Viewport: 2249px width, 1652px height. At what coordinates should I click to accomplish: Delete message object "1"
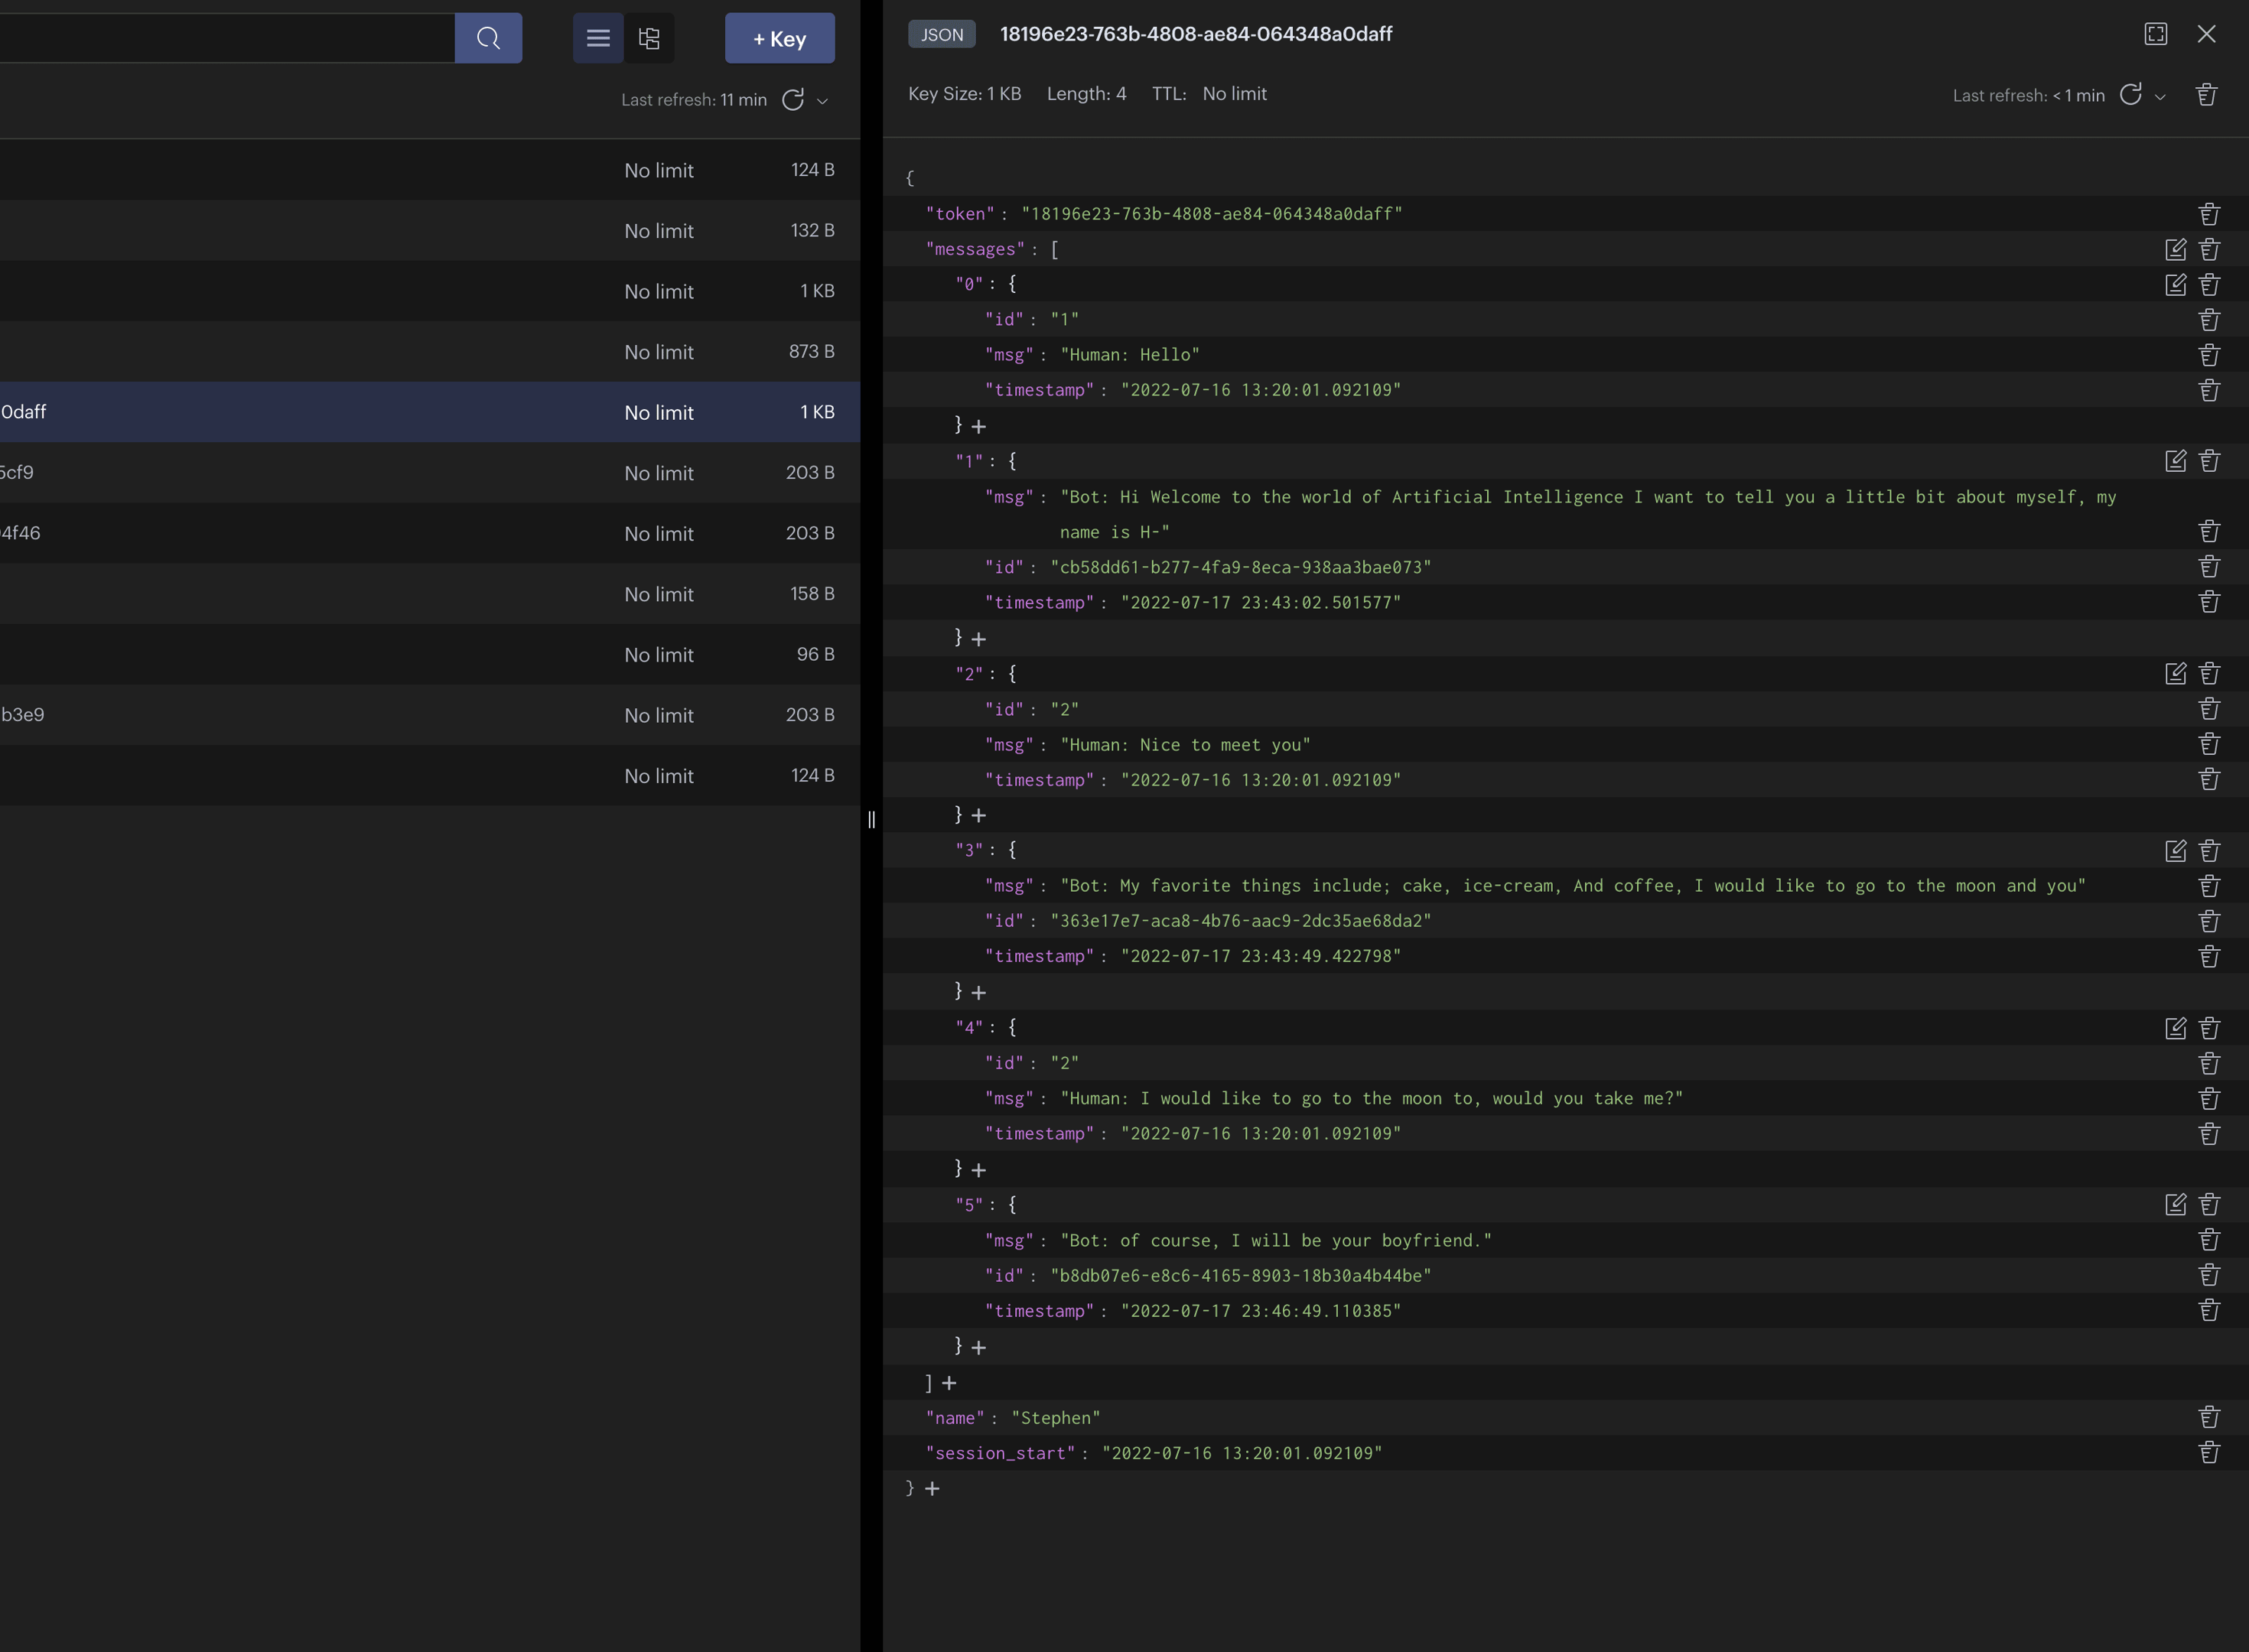(x=2210, y=461)
